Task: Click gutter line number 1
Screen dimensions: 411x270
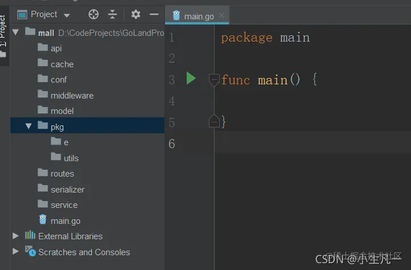Action: [172, 38]
